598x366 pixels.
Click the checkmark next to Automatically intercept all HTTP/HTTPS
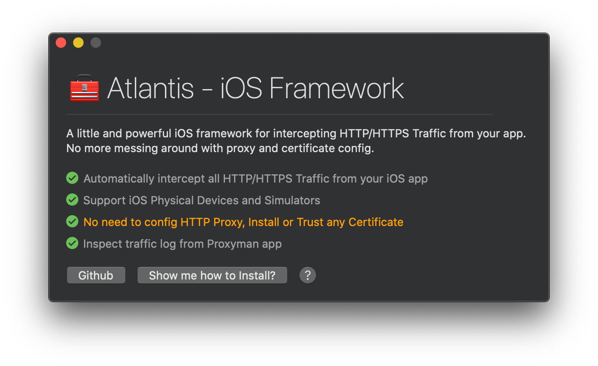[x=72, y=178]
